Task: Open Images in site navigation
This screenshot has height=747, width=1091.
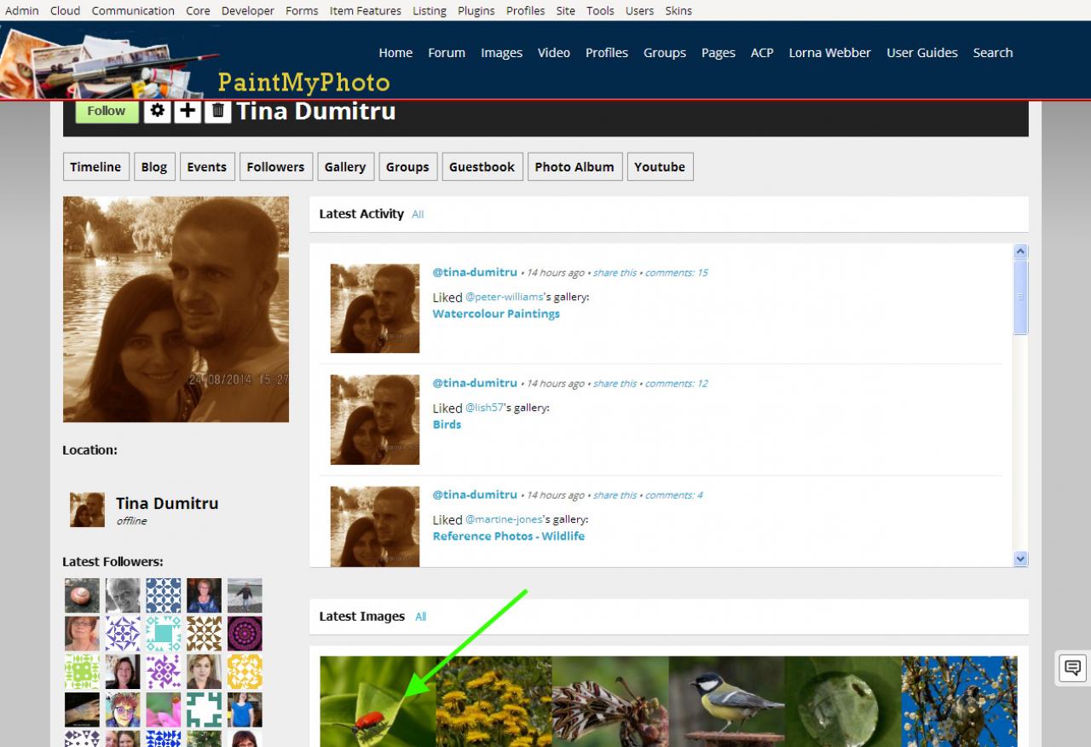Action: 501,53
